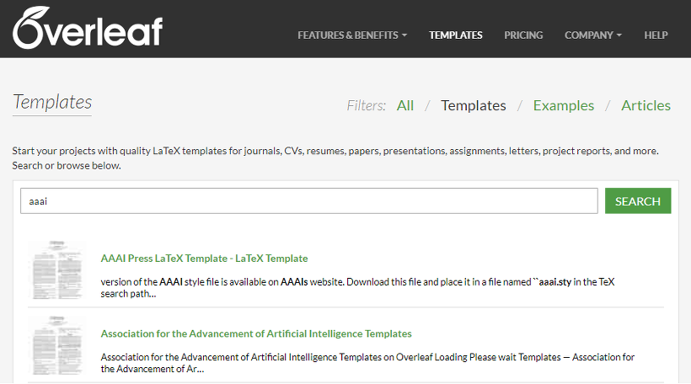Click the green Search button
691x384 pixels.
pos(638,200)
